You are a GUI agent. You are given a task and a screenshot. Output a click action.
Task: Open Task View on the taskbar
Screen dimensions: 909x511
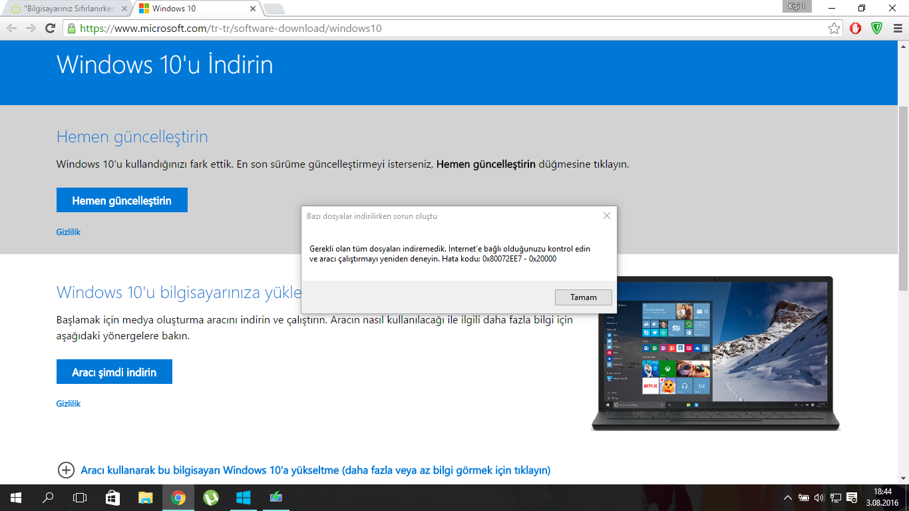80,498
